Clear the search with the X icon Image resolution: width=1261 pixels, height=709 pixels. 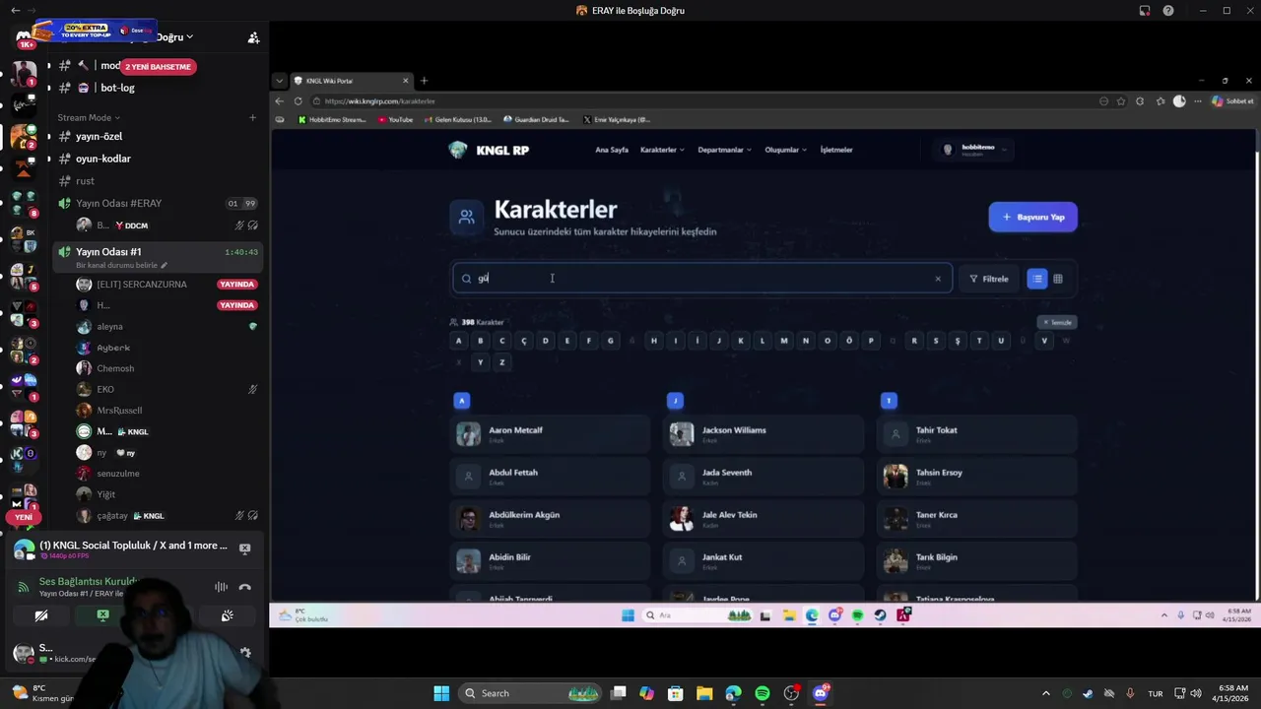[x=938, y=279]
